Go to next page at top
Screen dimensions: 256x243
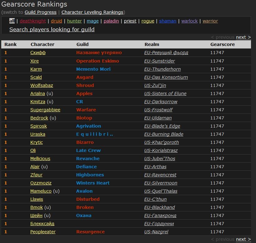tap(243, 37)
